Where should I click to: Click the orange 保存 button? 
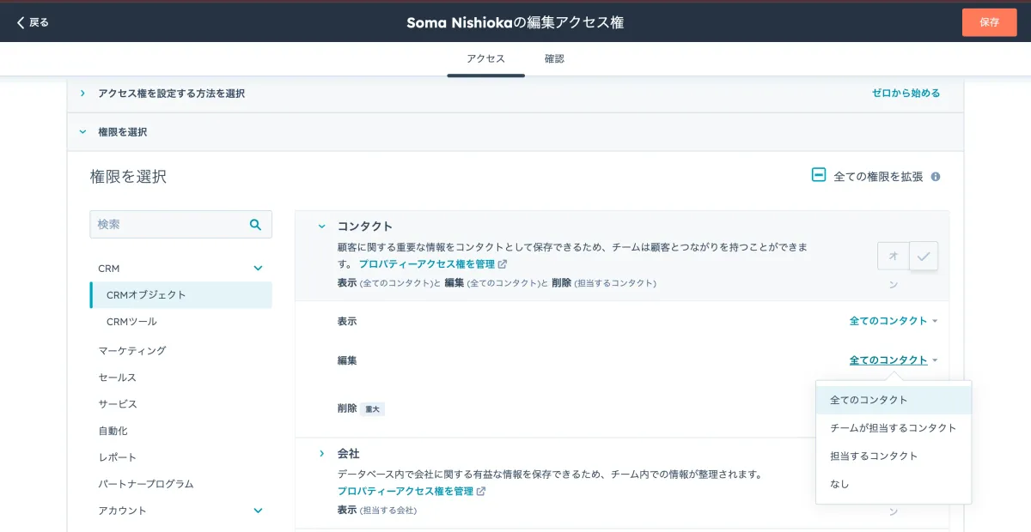point(989,22)
